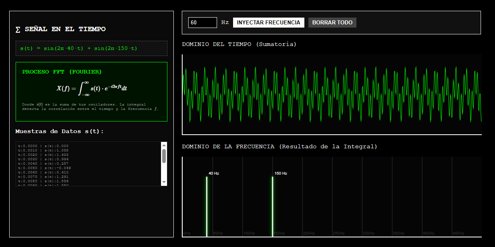Click the 'SEÑAL EN EL TIEMPO' title

[x=60, y=29]
